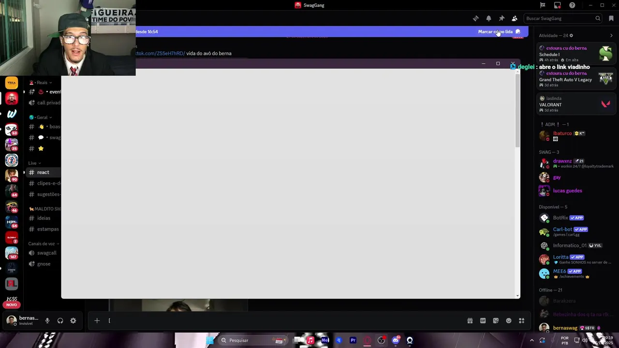
Task: Open the ideias channel
Action: 44,218
